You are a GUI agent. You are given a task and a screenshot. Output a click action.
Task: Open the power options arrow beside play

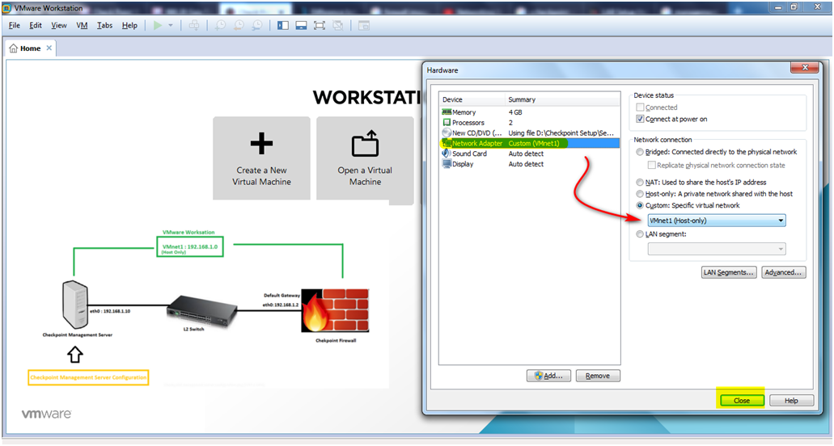(171, 26)
